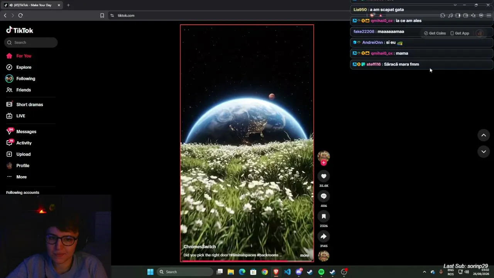Open File Explorer from taskbar
494x278 pixels.
(x=231, y=272)
